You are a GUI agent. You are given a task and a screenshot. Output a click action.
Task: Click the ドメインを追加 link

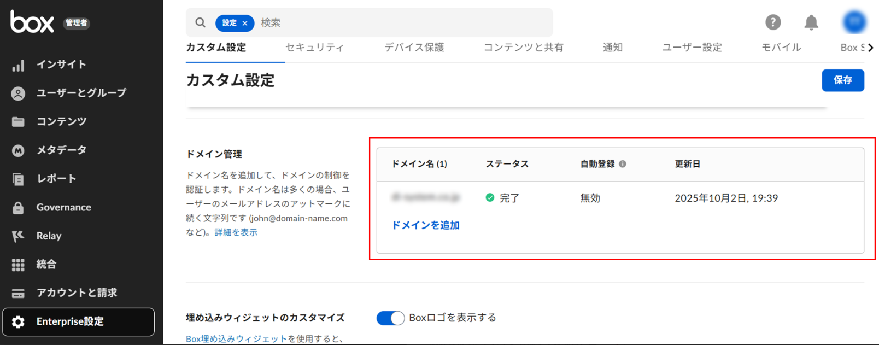tap(425, 225)
